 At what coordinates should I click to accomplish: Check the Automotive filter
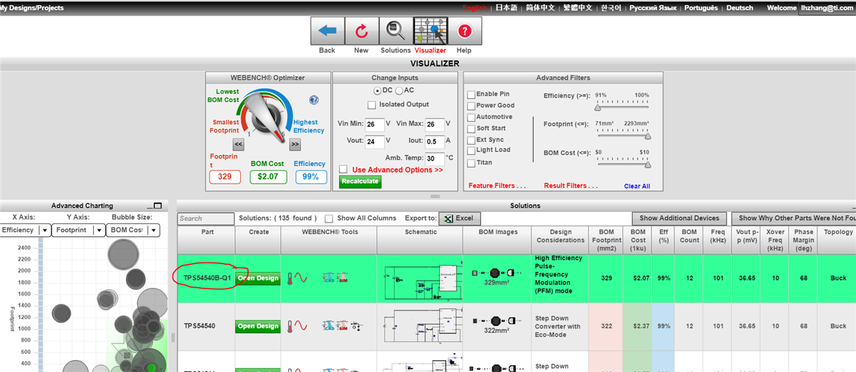tap(471, 118)
